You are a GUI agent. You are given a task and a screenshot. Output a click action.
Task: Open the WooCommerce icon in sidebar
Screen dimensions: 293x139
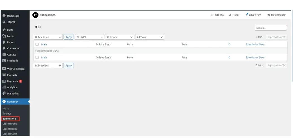coord(4,69)
